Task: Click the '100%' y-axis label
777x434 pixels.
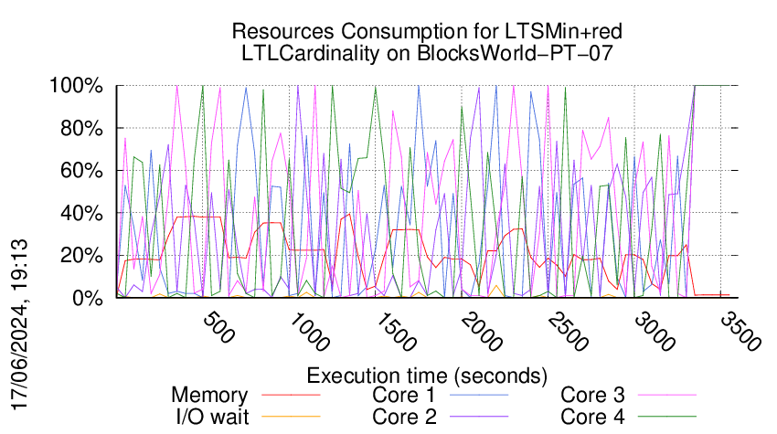Action: [x=76, y=86]
